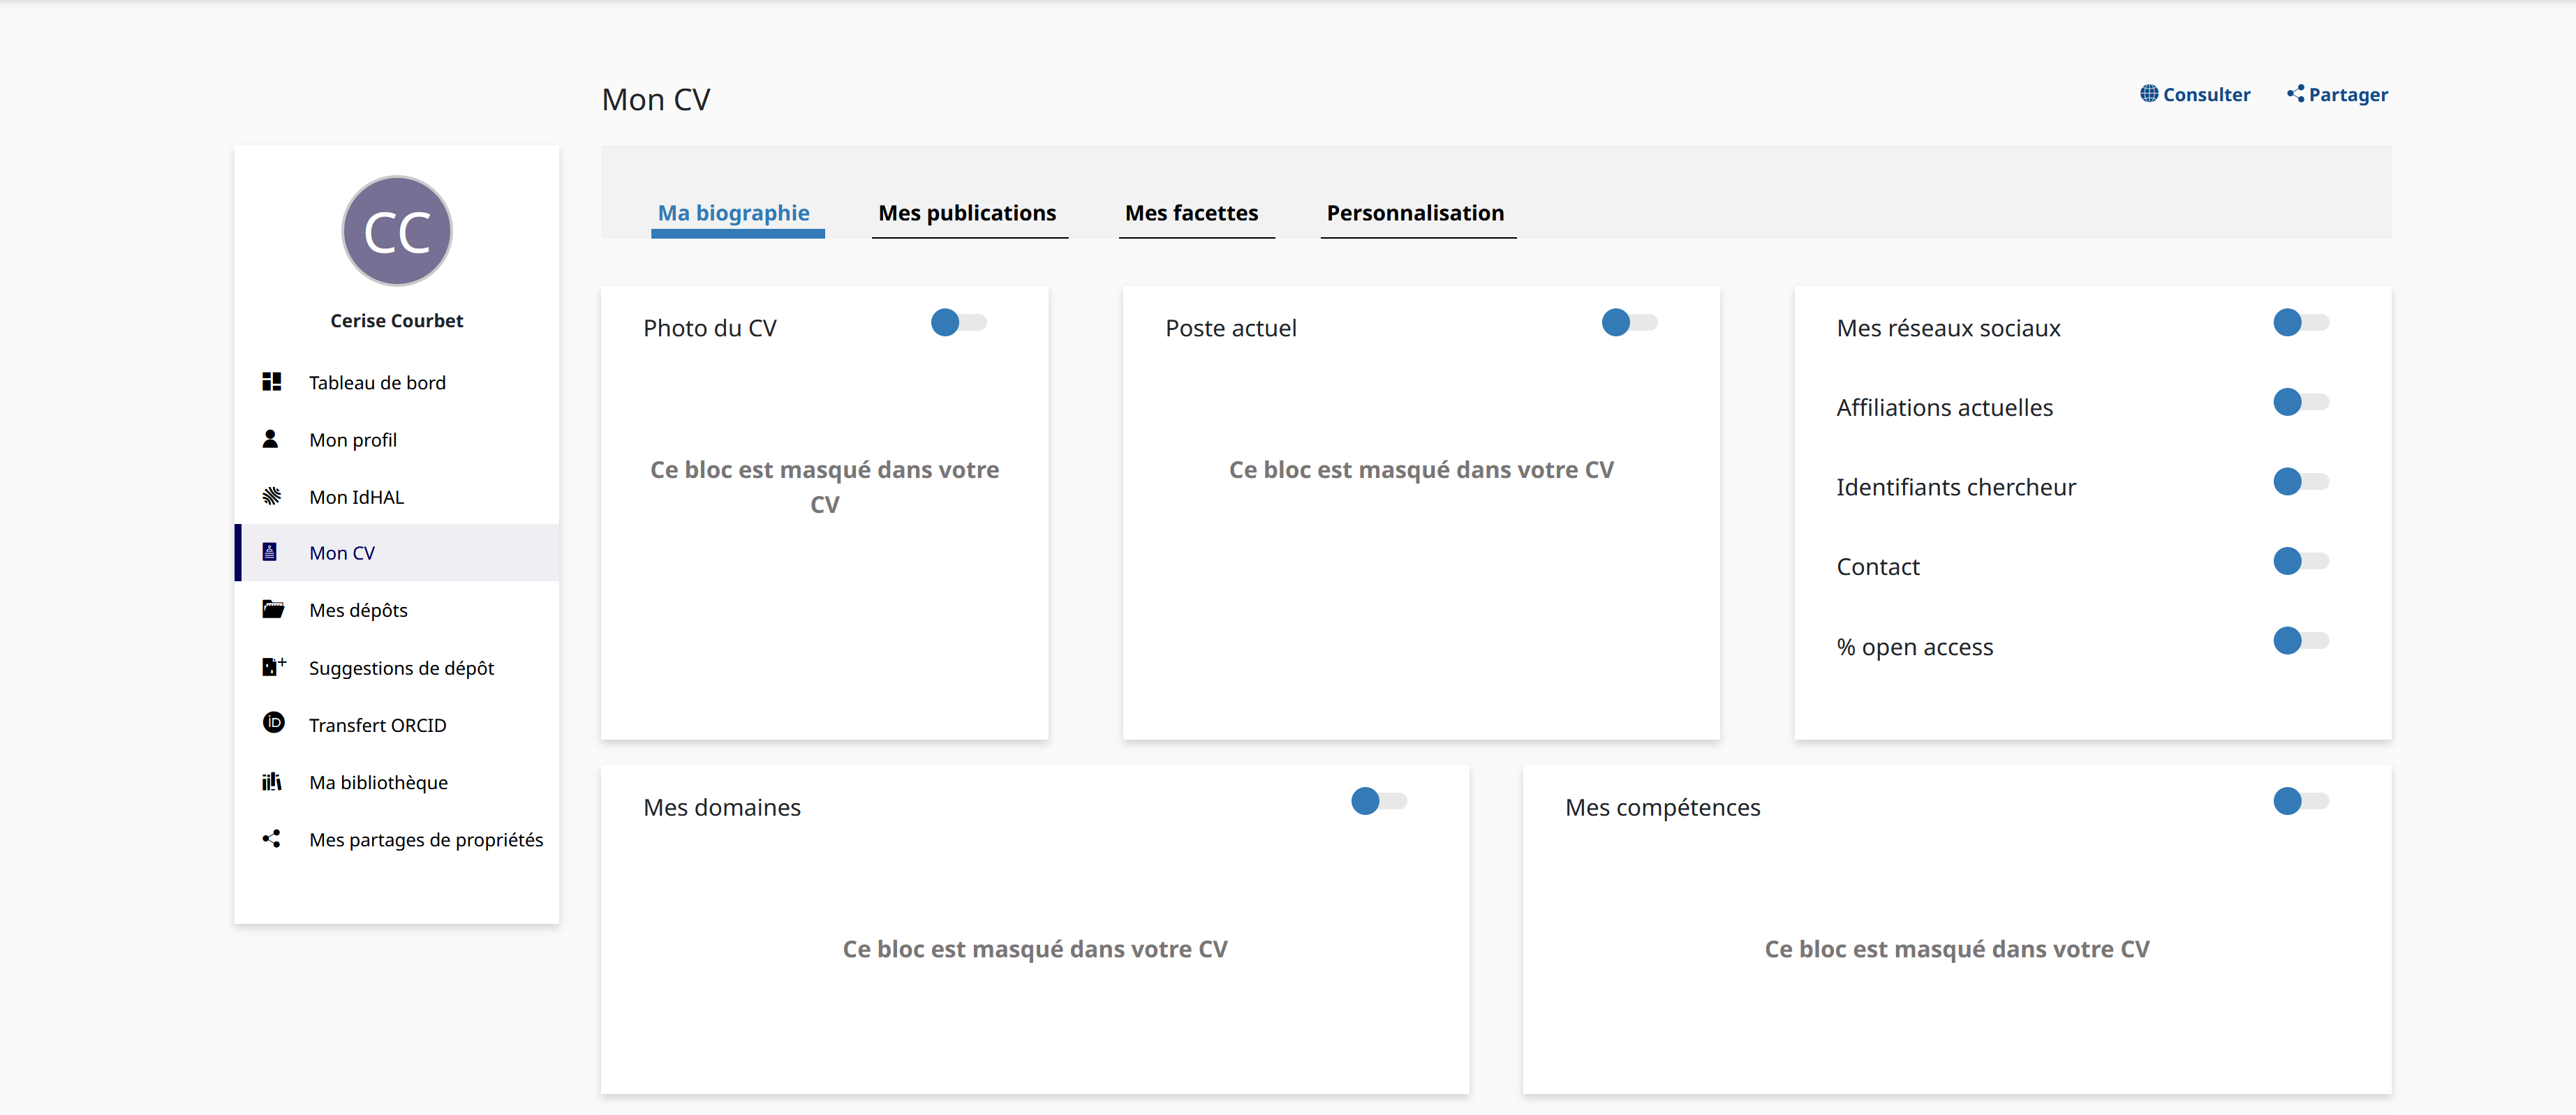
Task: Toggle the Mes domaines switch
Action: click(x=1378, y=800)
